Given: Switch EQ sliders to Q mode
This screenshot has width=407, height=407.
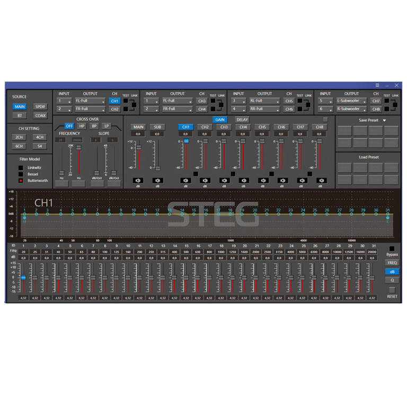Looking at the screenshot, I should 392,280.
